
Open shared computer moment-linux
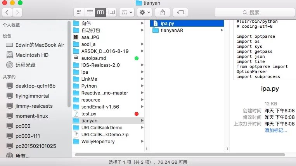(x=27, y=116)
